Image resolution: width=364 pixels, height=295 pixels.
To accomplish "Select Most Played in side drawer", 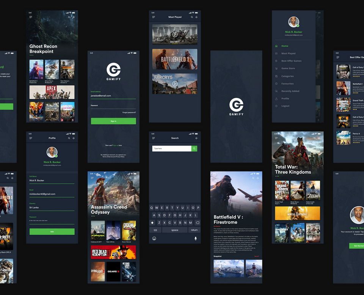I will click(288, 53).
